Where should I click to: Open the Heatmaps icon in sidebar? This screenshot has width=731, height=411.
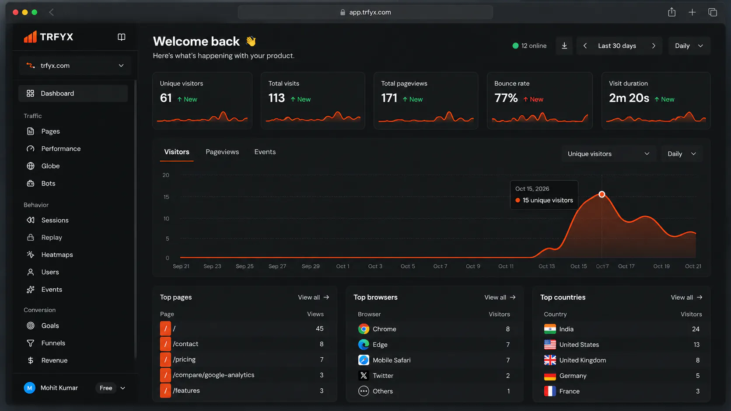(x=31, y=255)
